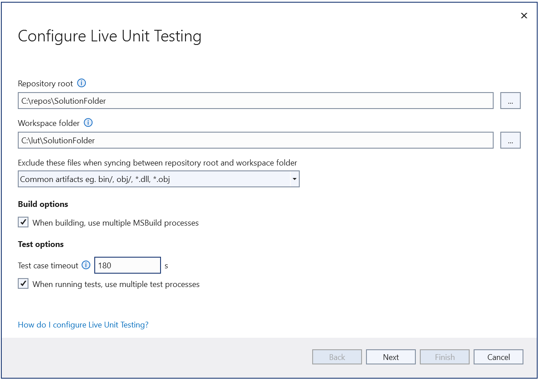Disable 'When running tests, use multiple test processes'
The width and height of the screenshot is (539, 380).
click(x=23, y=283)
